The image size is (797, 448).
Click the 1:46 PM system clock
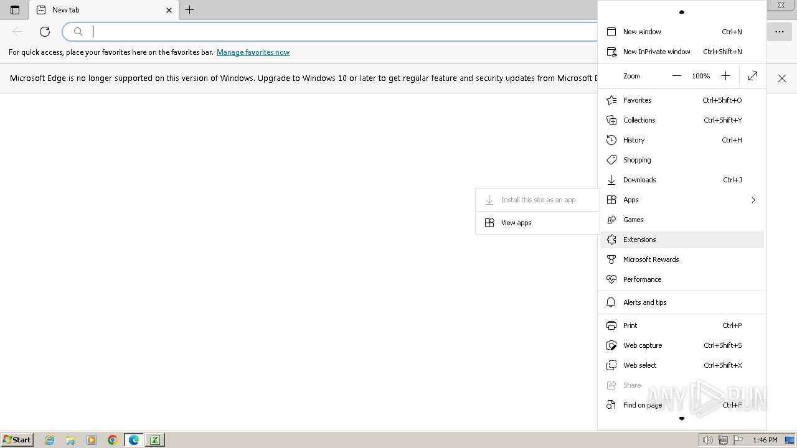765,440
